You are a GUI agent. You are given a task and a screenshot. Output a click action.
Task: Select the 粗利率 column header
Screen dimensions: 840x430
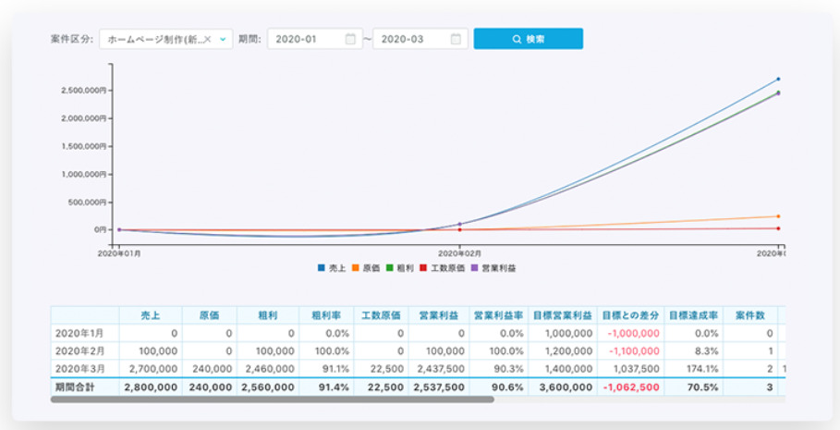click(327, 315)
